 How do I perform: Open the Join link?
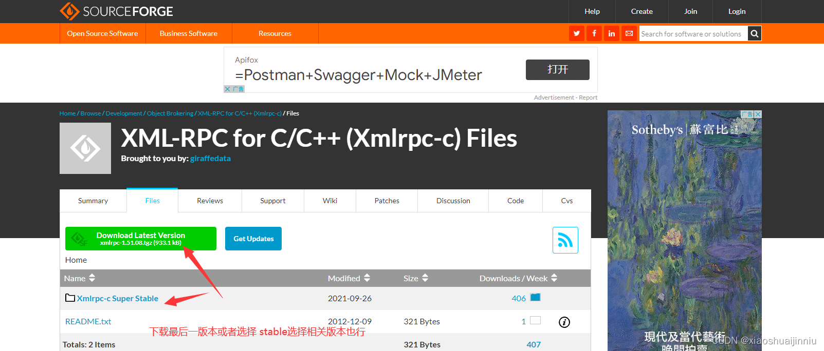[x=691, y=11]
